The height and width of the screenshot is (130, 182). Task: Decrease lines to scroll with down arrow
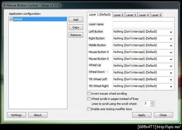pyautogui.click(x=152, y=105)
